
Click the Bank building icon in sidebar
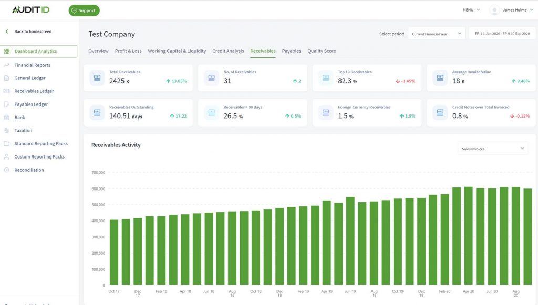pyautogui.click(x=6, y=117)
